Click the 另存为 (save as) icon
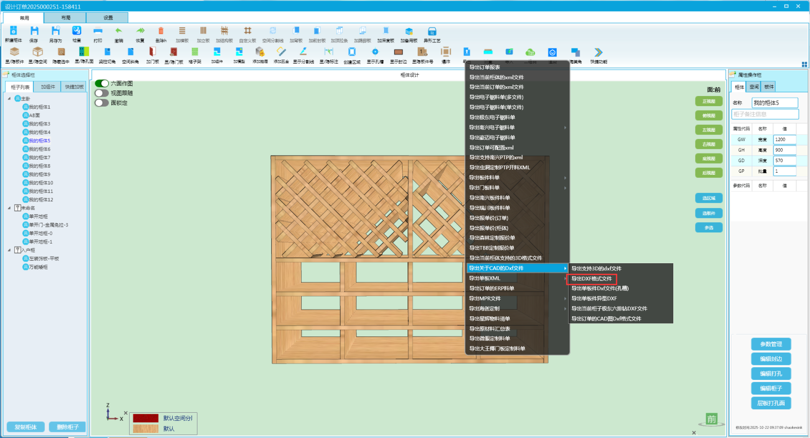 55,31
